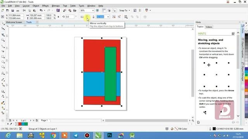Click the Publish to PDF icon

[x=75, y=10]
